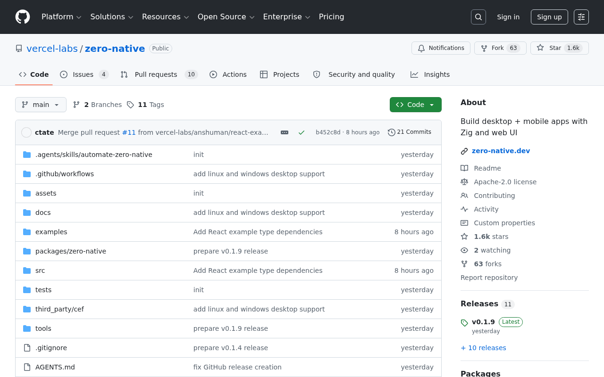Open the .github/workflows folder
Image resolution: width=604 pixels, height=377 pixels.
pyautogui.click(x=65, y=174)
